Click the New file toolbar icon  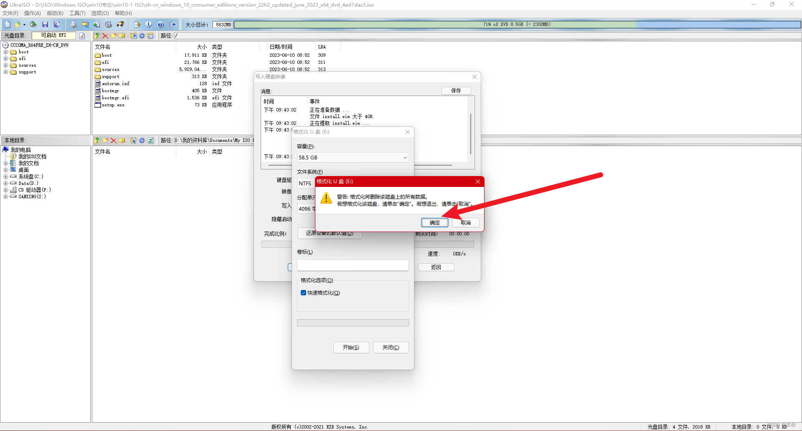(x=8, y=25)
